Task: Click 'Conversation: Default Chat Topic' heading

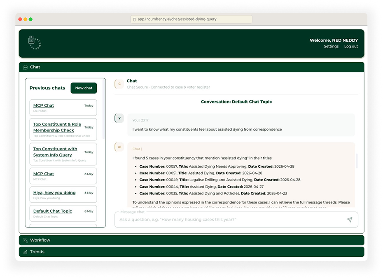Action: pyautogui.click(x=236, y=102)
